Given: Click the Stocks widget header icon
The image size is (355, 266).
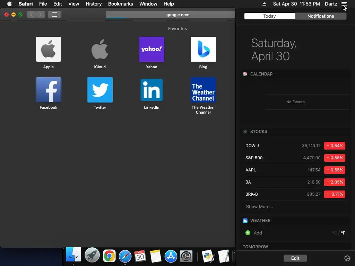Looking at the screenshot, I should 245,131.
